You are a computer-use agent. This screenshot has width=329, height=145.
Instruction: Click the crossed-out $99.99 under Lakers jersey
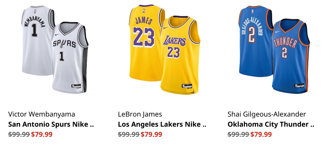pyautogui.click(x=129, y=134)
